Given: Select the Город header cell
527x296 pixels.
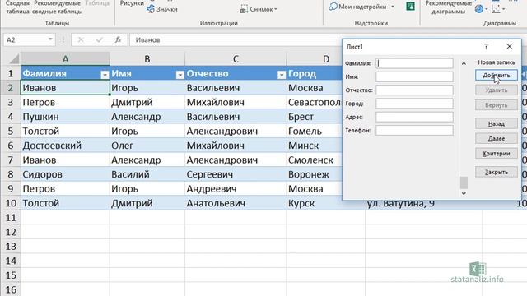Looking at the screenshot, I should 315,73.
